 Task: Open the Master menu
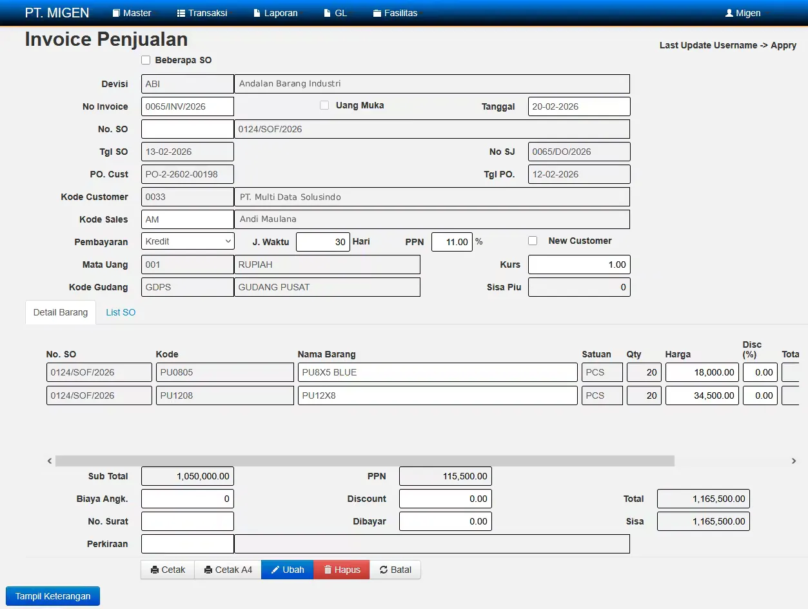pos(132,13)
